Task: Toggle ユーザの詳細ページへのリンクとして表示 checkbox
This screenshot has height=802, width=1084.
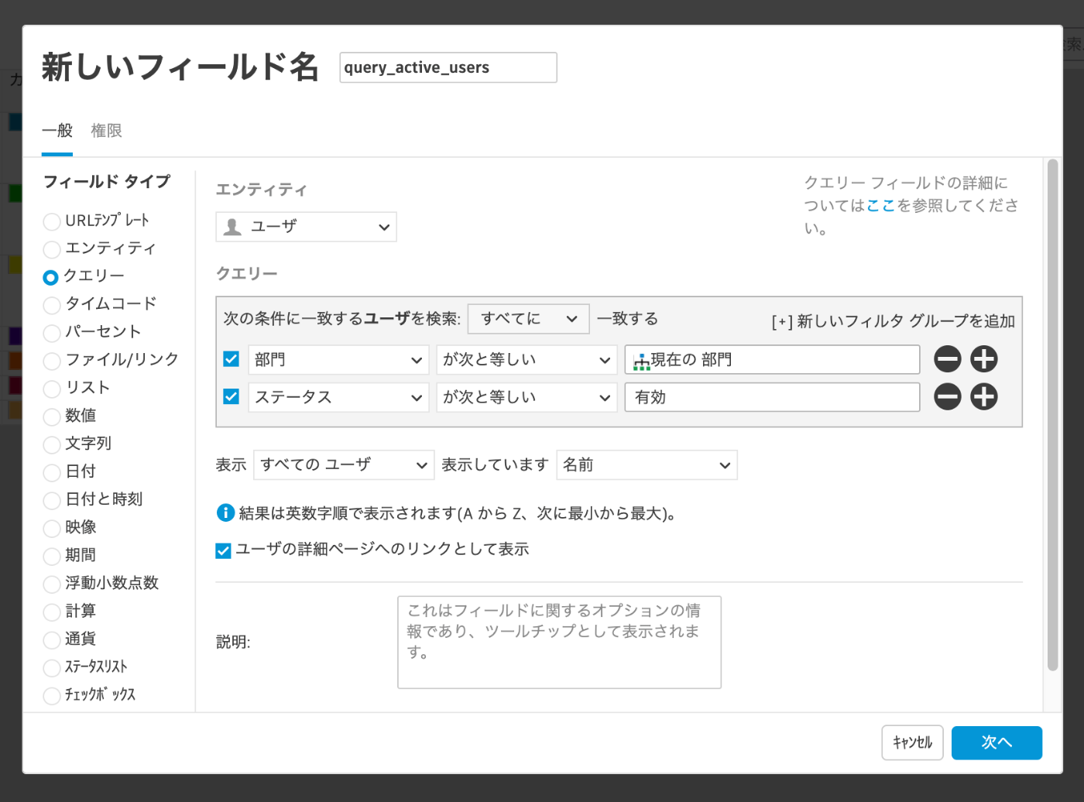Action: [x=223, y=550]
